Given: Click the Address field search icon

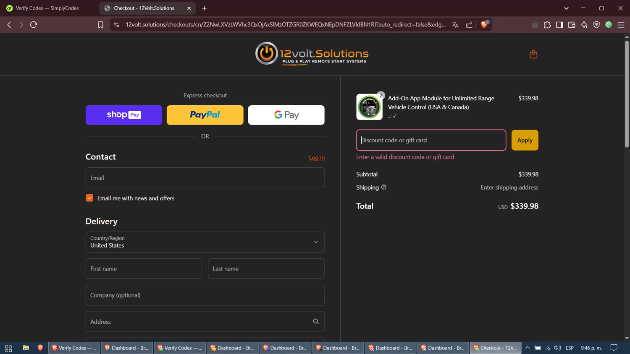Looking at the screenshot, I should tap(316, 322).
